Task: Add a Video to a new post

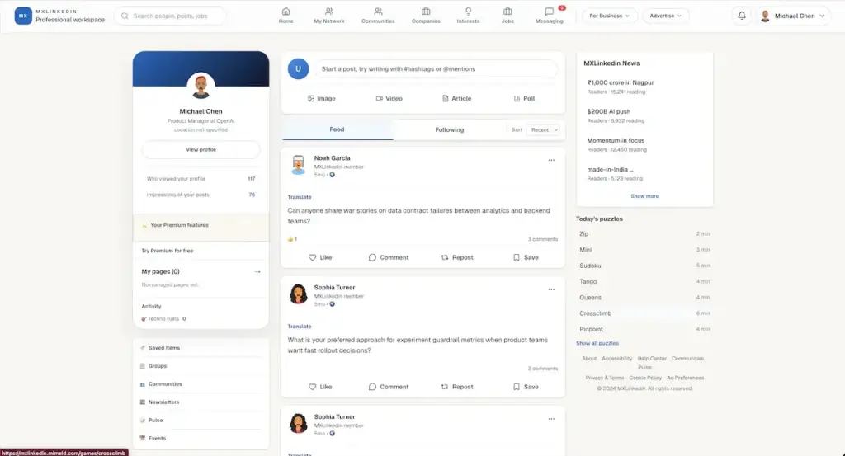Action: tap(389, 98)
